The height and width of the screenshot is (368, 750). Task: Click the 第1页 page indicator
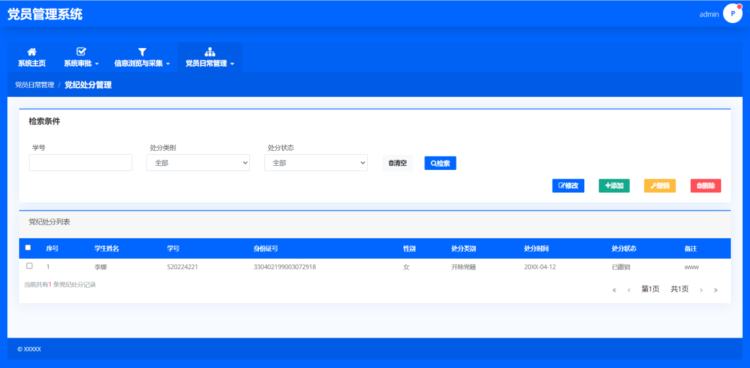coord(651,289)
